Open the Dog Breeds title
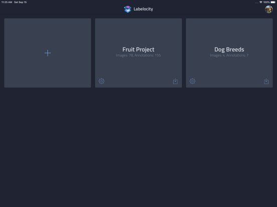The height and width of the screenshot is (207, 277). (229, 49)
